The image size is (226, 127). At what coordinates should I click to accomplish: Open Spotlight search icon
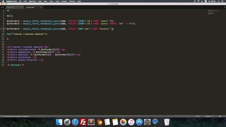click(218, 1)
